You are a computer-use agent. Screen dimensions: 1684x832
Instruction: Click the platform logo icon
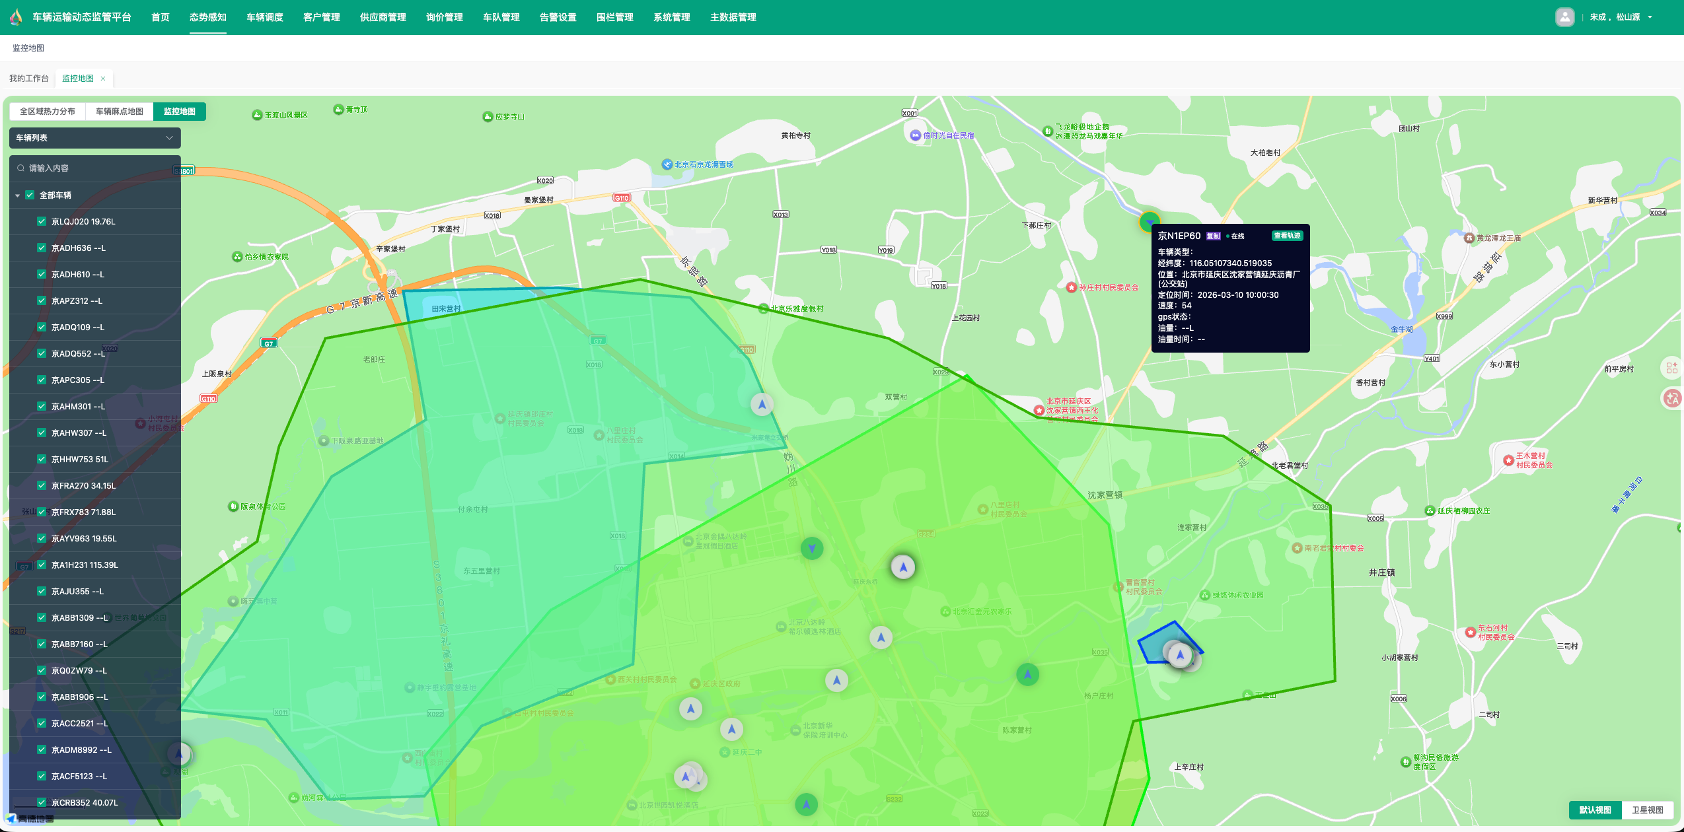pos(16,17)
